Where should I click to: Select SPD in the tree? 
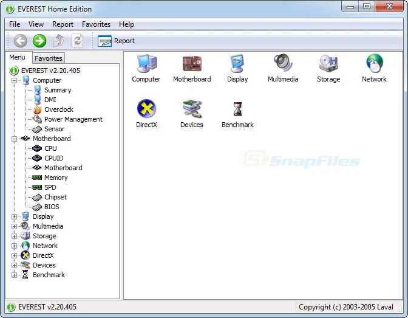click(50, 187)
